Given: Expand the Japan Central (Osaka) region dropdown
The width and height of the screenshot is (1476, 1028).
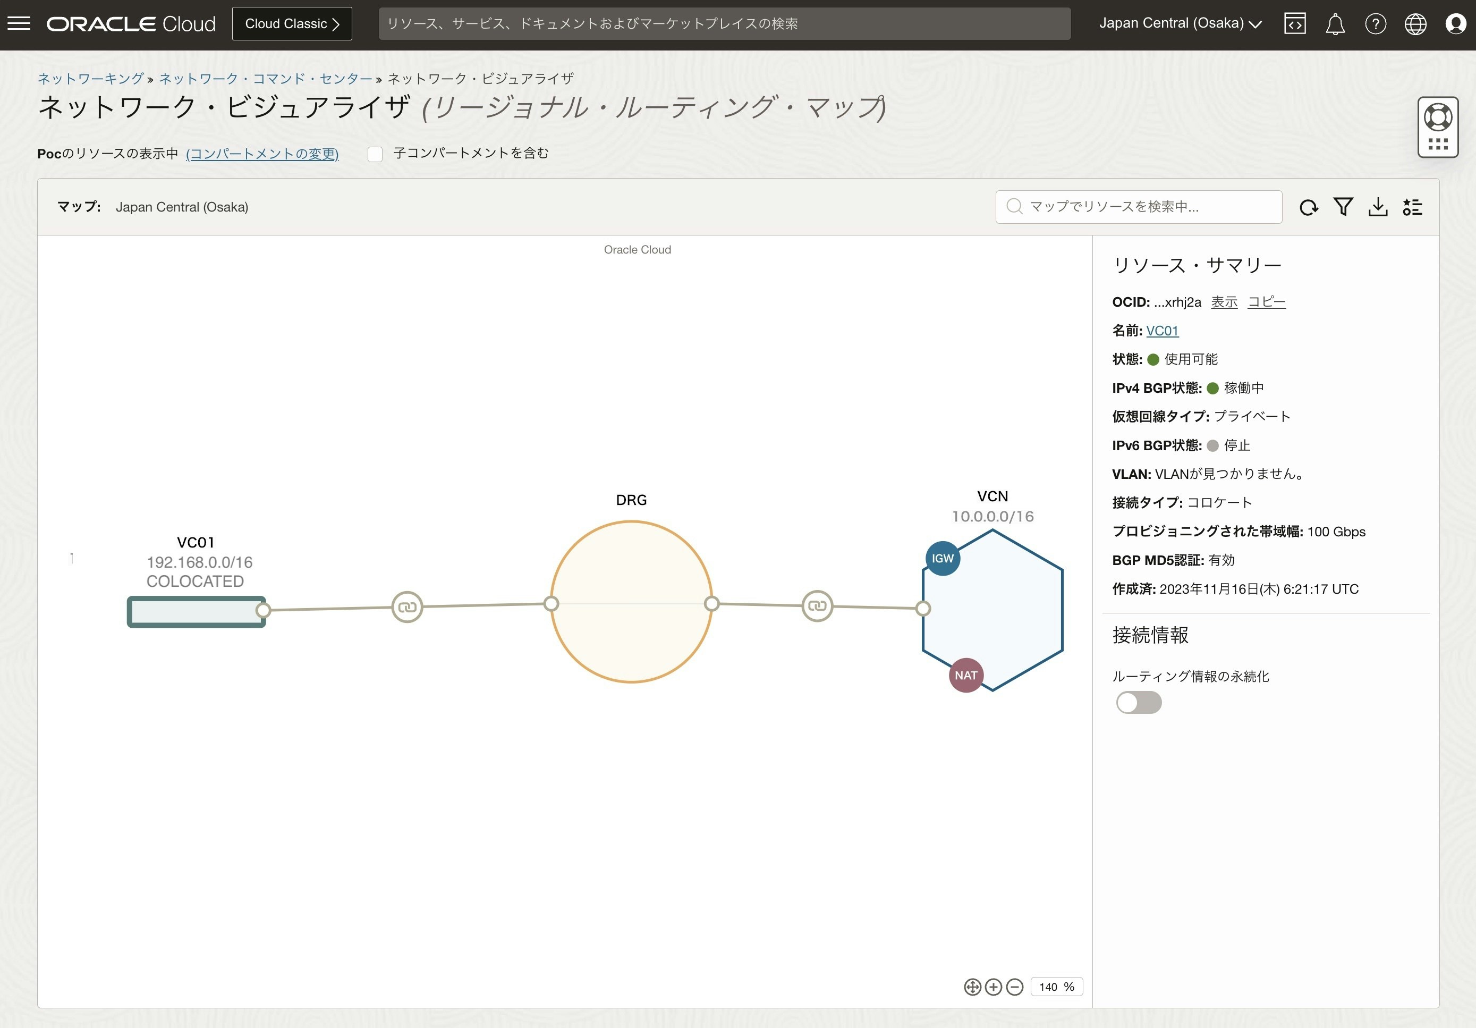Looking at the screenshot, I should [1180, 24].
